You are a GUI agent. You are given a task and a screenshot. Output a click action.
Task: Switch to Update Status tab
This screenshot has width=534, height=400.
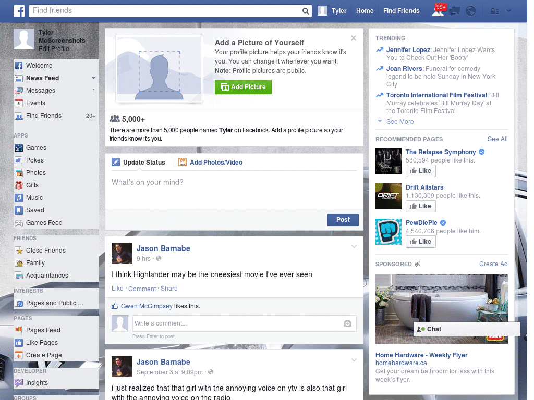pos(139,162)
